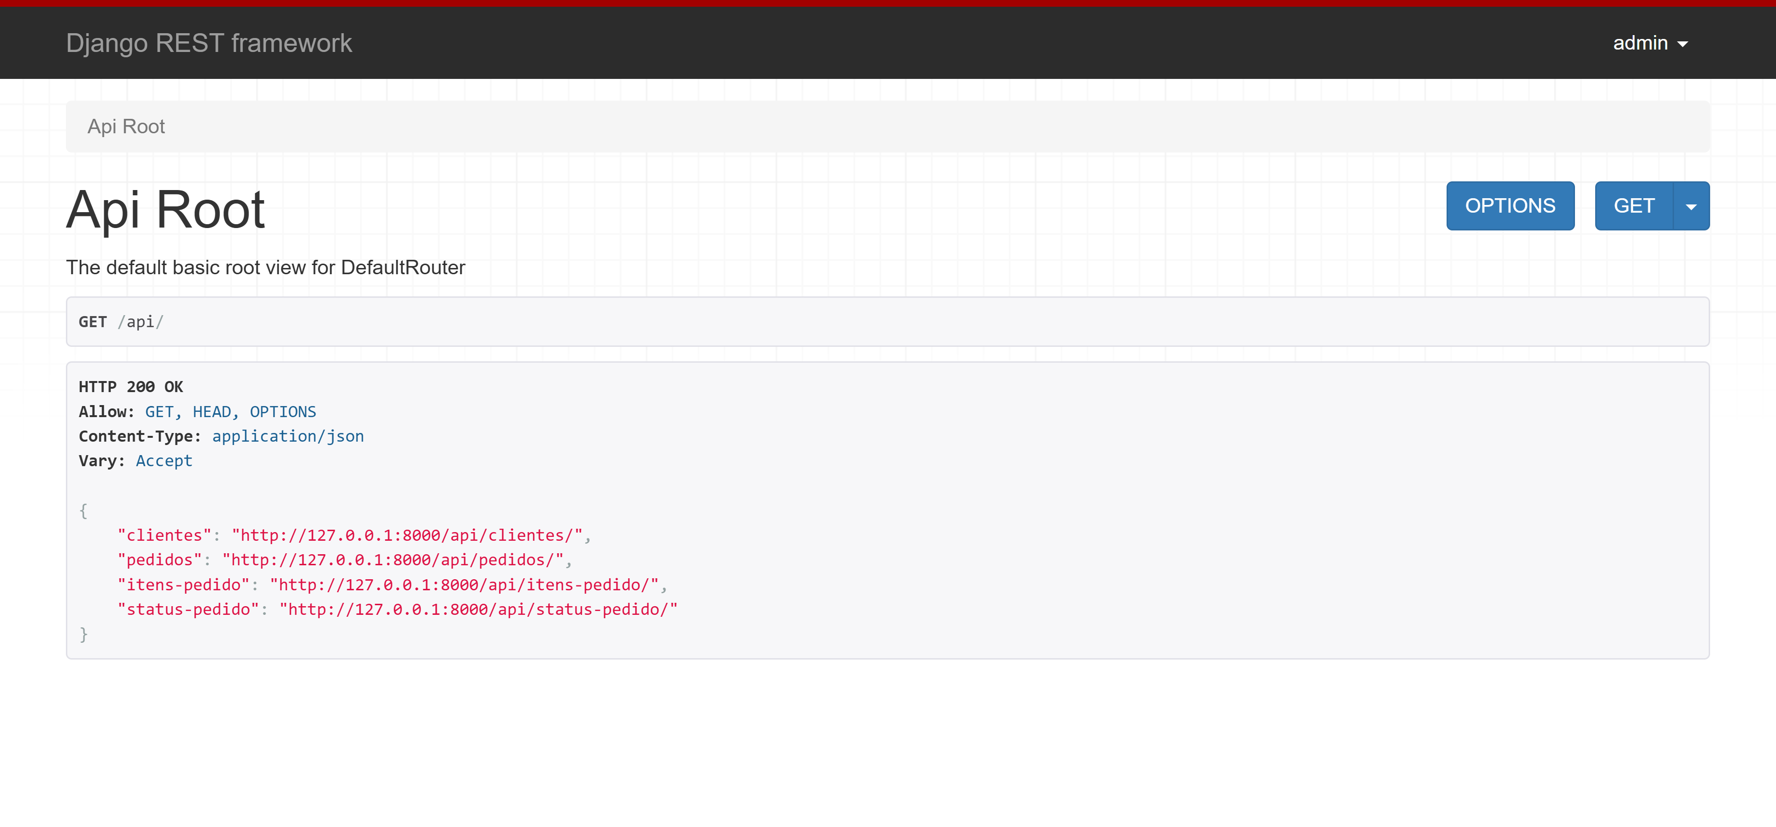Click the GET /api/ request line
1776x827 pixels.
[x=121, y=322]
